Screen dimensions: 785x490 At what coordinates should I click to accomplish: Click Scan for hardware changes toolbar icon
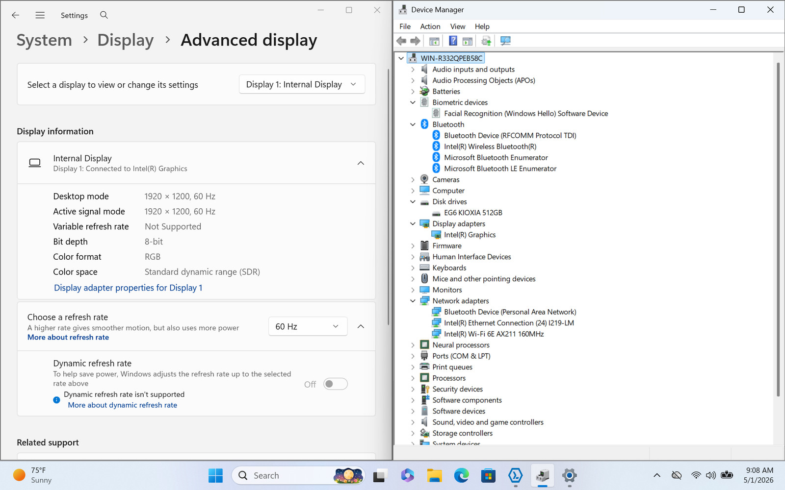(505, 41)
